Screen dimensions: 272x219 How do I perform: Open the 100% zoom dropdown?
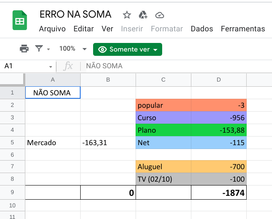click(73, 49)
